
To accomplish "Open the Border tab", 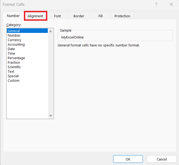I will [79, 16].
